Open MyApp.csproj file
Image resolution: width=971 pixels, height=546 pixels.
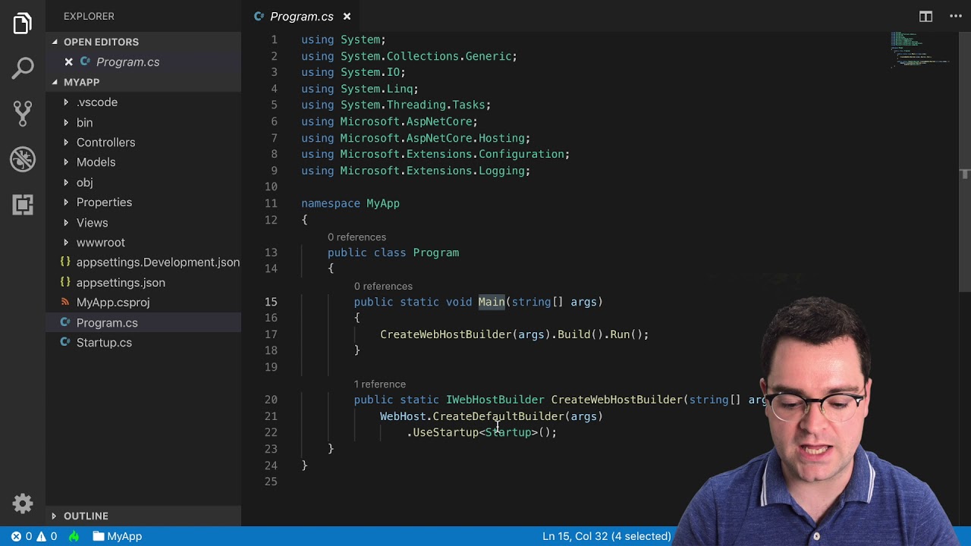point(143,303)
